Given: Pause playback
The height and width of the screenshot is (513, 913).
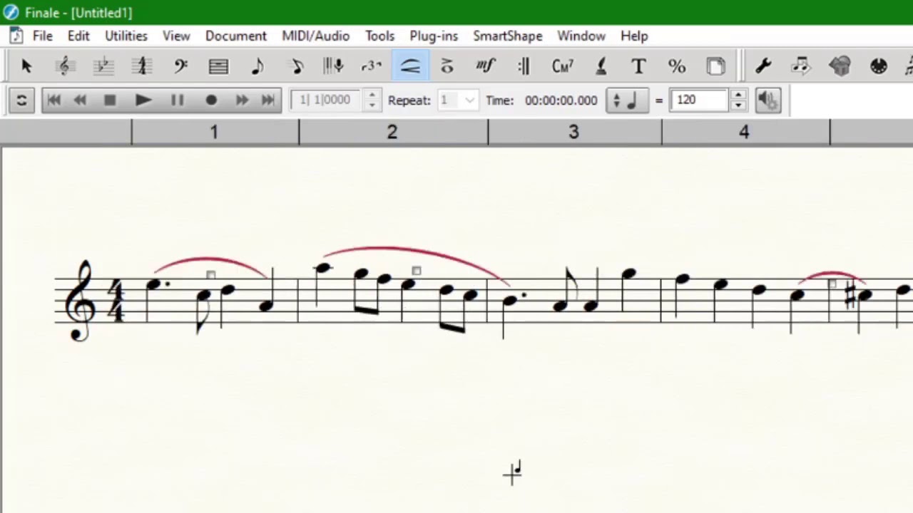Looking at the screenshot, I should (177, 100).
